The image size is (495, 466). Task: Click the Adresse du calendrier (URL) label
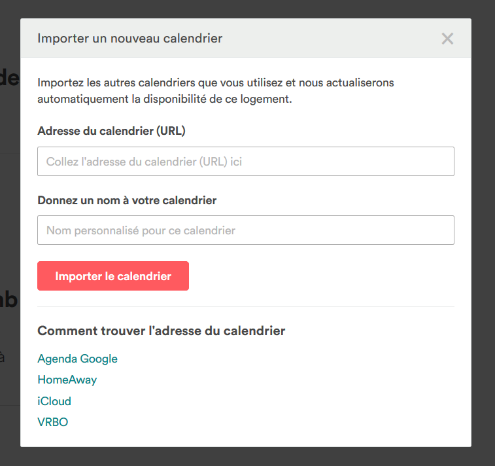point(111,131)
